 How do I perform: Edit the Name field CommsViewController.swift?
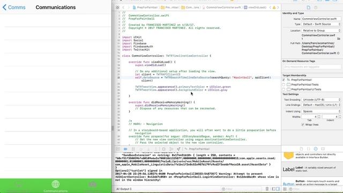(x=321, y=19)
